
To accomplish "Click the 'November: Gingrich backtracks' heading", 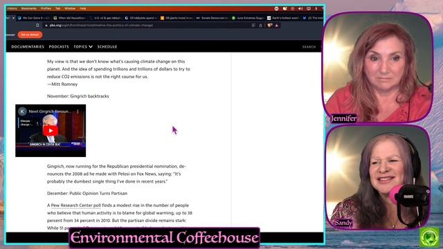I will [78, 96].
